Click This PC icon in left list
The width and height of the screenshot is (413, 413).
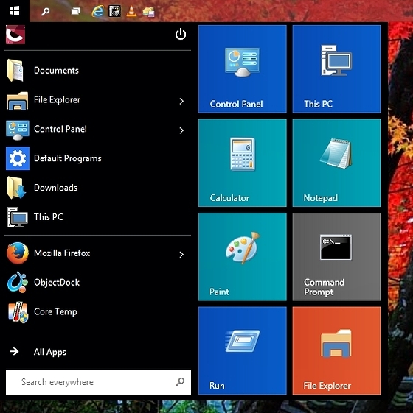point(18,217)
